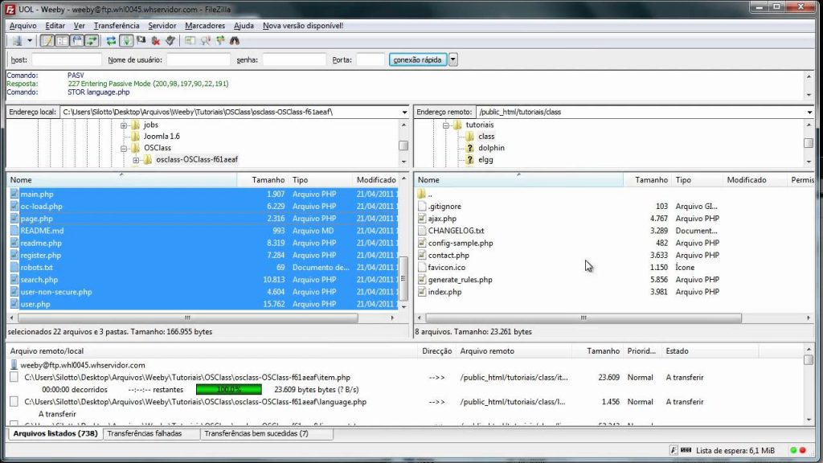
Task: Disconnect from the server with red X icon
Action: (156, 40)
